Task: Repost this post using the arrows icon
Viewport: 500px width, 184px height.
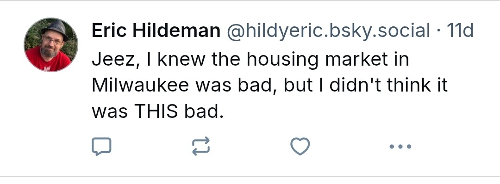Action: (201, 147)
